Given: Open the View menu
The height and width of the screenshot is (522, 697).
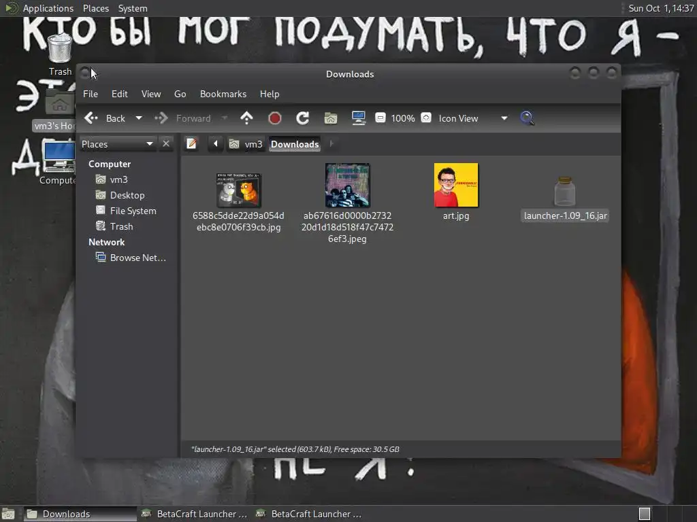Looking at the screenshot, I should [151, 94].
